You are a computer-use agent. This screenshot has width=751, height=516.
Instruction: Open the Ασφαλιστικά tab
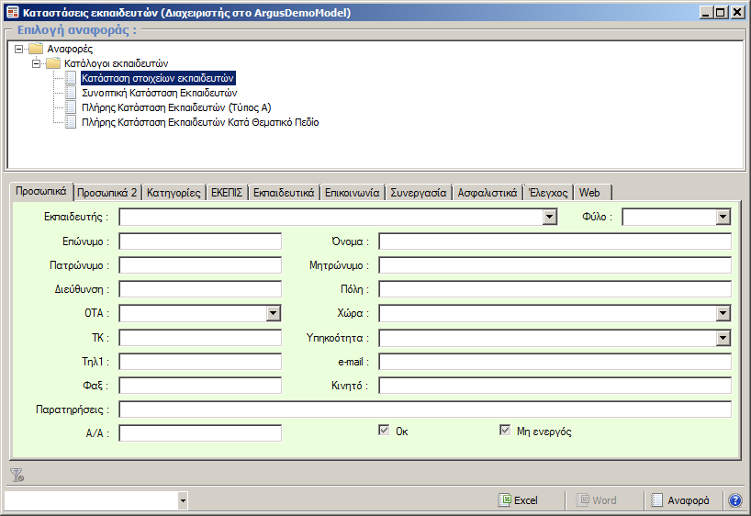pos(488,193)
